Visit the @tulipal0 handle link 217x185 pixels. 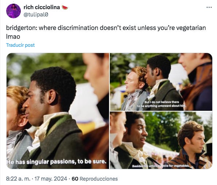(36, 15)
